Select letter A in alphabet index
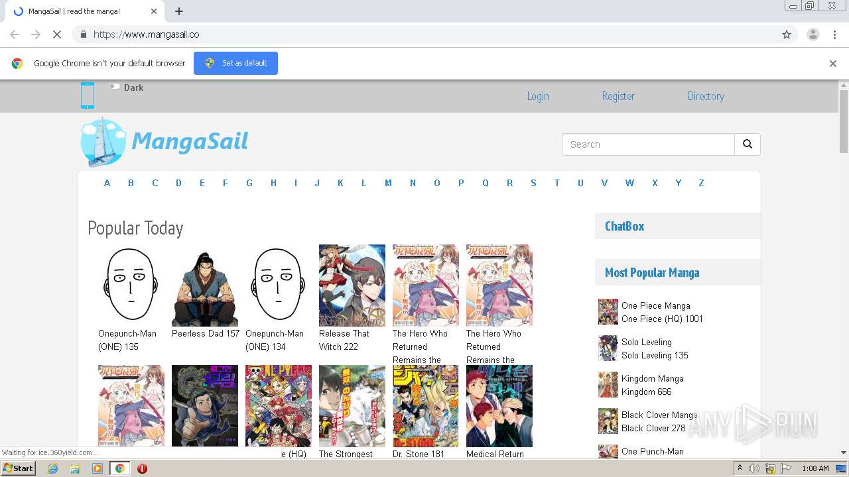The height and width of the screenshot is (477, 849). click(x=107, y=183)
